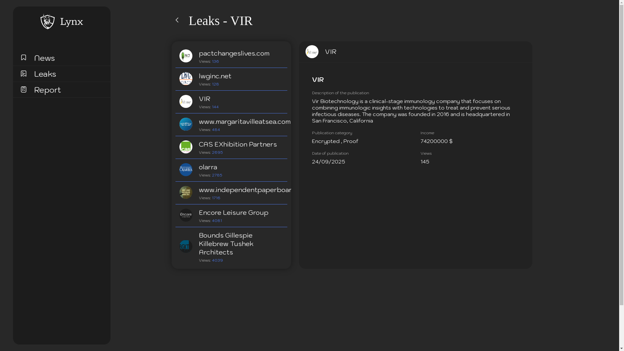Screen dimensions: 624x351
Task: Click the Report checklist icon
Action: click(x=23, y=89)
